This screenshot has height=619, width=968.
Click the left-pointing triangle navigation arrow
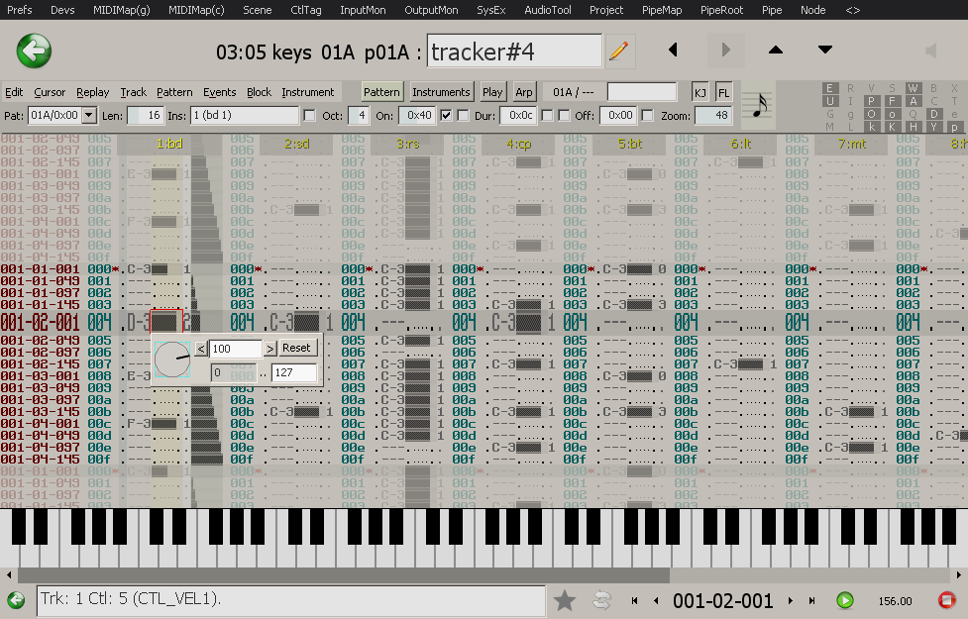(x=674, y=50)
